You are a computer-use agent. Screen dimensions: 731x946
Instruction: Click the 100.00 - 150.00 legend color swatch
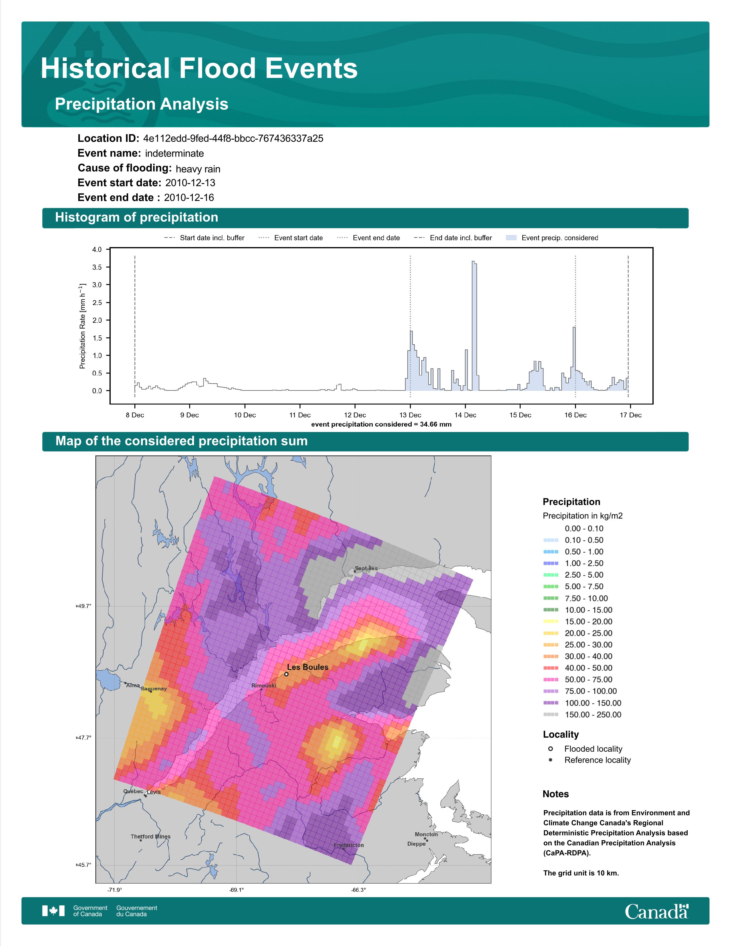551,703
